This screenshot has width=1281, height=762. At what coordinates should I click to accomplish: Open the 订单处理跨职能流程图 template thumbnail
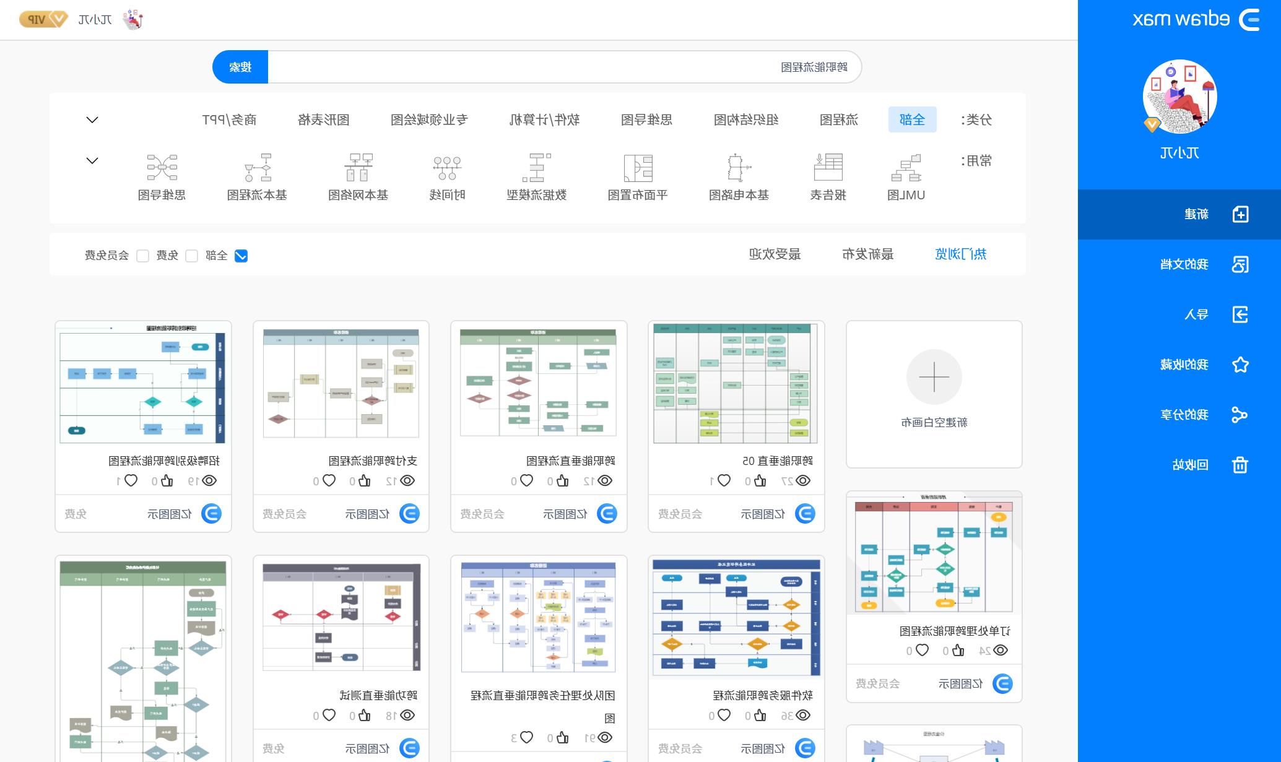[934, 553]
